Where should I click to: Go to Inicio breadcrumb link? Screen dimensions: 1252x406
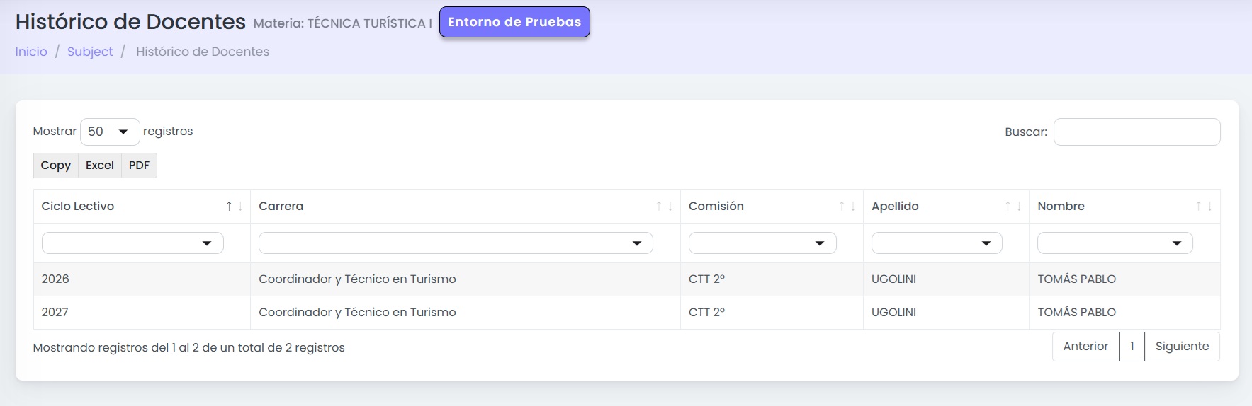click(31, 52)
